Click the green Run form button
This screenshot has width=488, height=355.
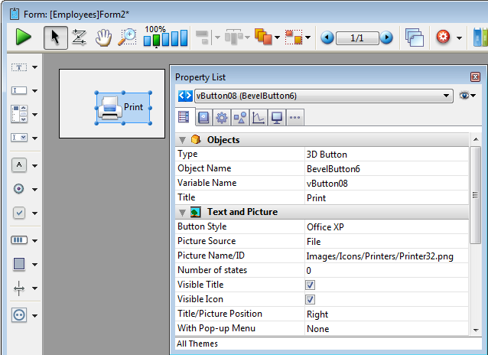[x=24, y=37]
